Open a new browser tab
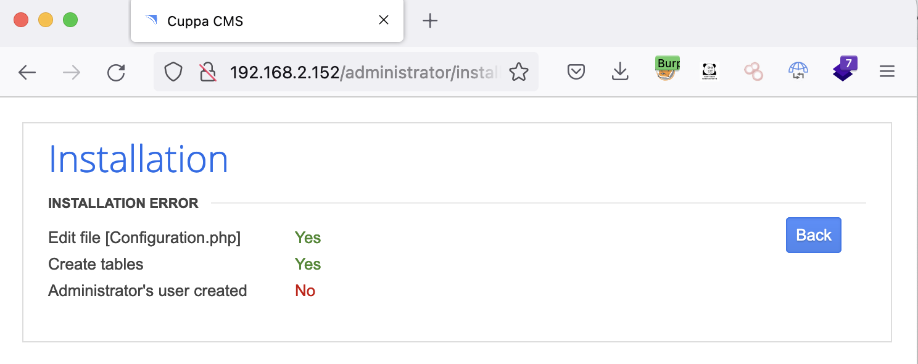The height and width of the screenshot is (364, 918). click(x=429, y=21)
